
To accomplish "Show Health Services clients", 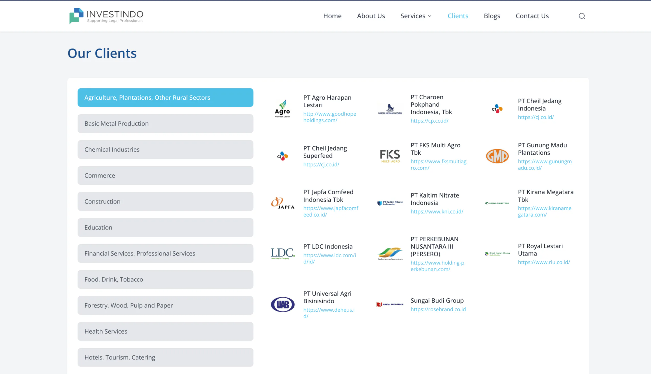I will [x=165, y=331].
